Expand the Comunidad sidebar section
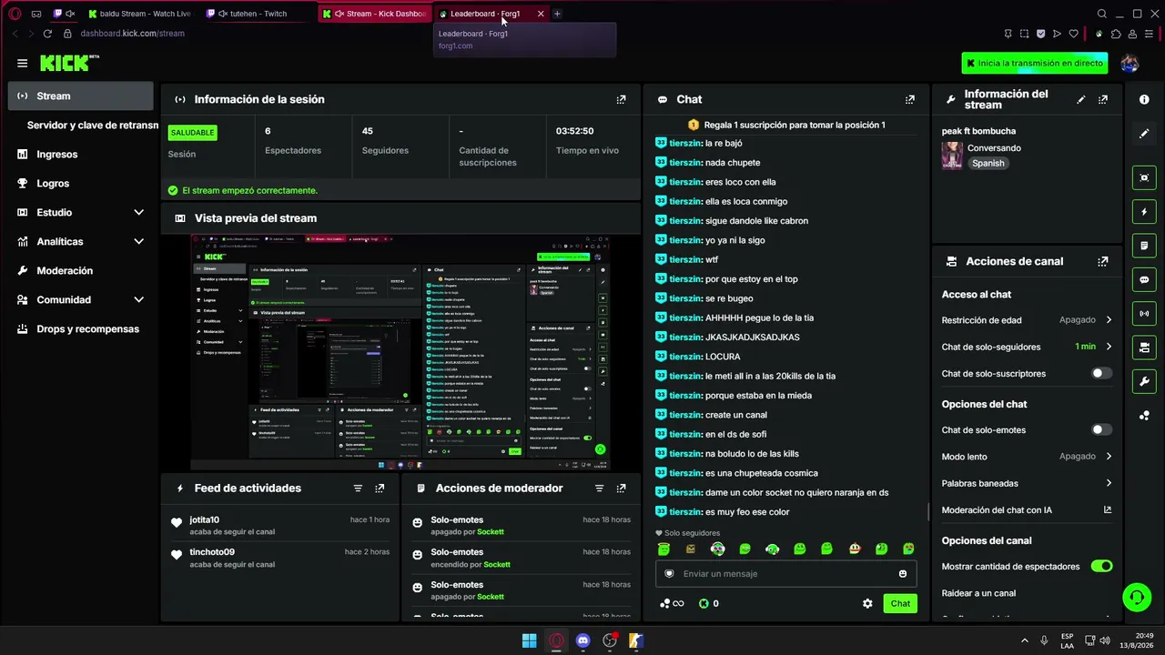This screenshot has width=1165, height=655. tap(81, 299)
